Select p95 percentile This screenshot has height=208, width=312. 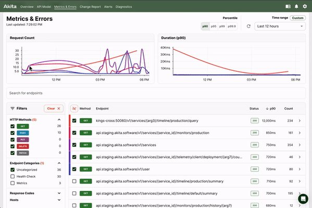(x=214, y=26)
